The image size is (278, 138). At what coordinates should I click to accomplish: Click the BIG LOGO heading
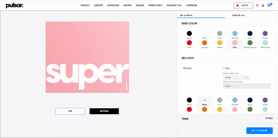point(188,58)
